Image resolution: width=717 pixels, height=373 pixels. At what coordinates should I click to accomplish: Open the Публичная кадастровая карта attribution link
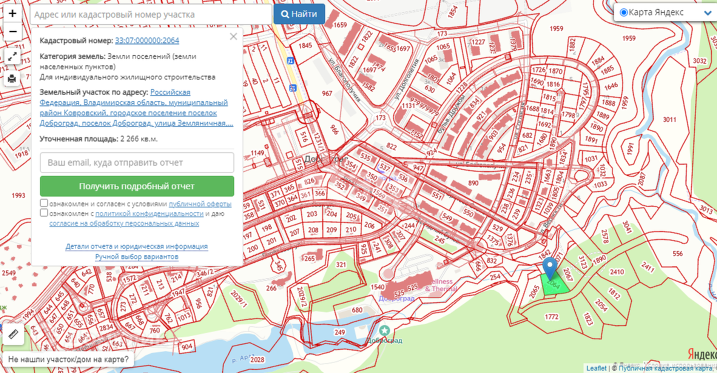[x=664, y=368]
